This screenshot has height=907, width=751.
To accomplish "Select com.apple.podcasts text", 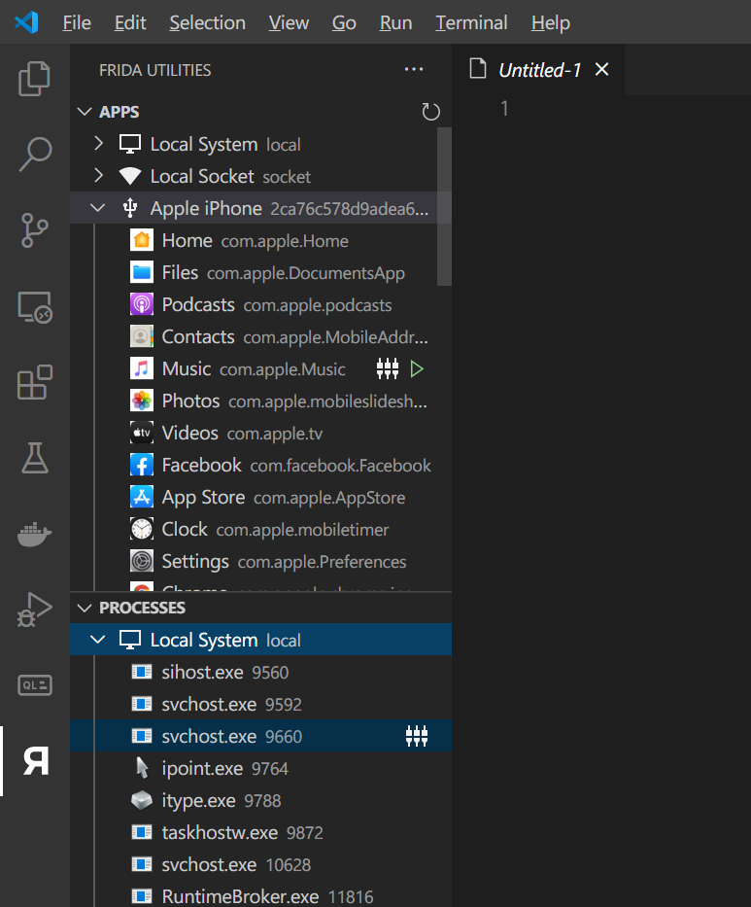I will coord(318,305).
